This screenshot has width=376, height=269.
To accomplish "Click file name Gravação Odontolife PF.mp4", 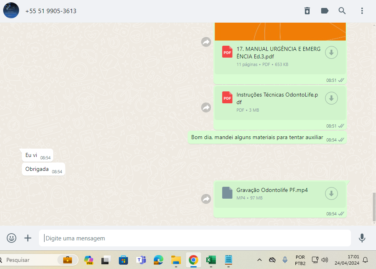I will (x=272, y=190).
